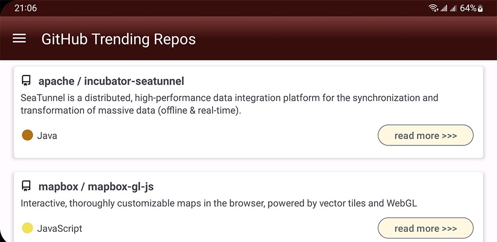Tap the 64% battery percentage text
497x242 pixels.
[x=468, y=8]
